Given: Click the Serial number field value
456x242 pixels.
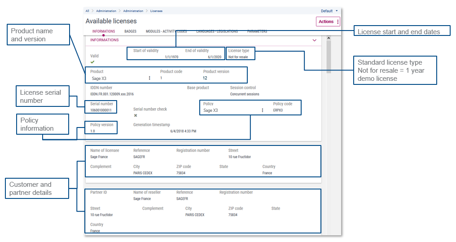Looking at the screenshot, I should (101, 110).
